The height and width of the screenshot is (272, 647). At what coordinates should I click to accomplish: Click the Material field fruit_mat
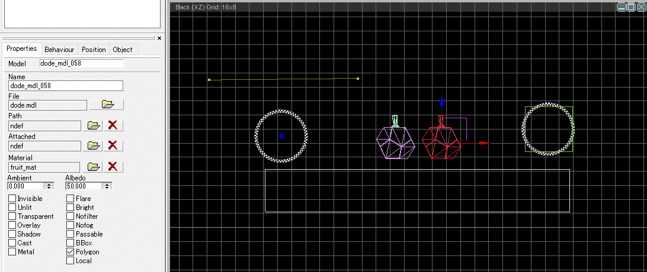(44, 167)
